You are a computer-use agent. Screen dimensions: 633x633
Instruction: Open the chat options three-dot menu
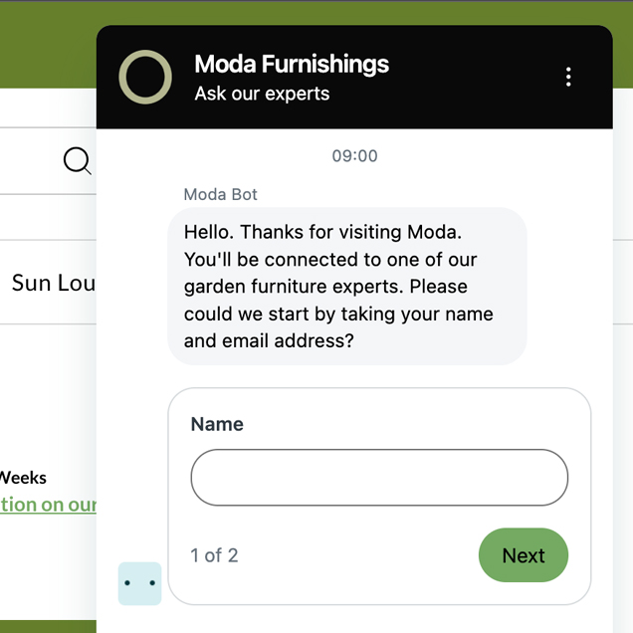(x=568, y=77)
